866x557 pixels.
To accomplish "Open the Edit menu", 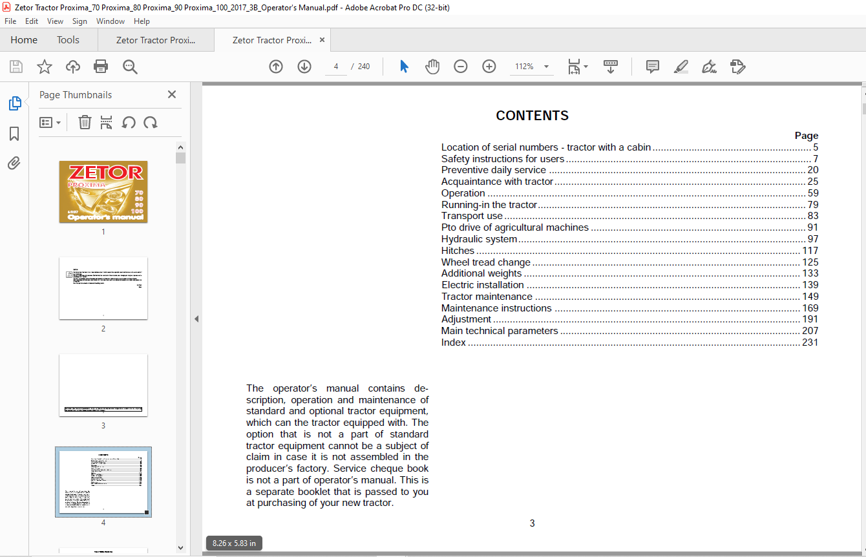I will coord(32,21).
